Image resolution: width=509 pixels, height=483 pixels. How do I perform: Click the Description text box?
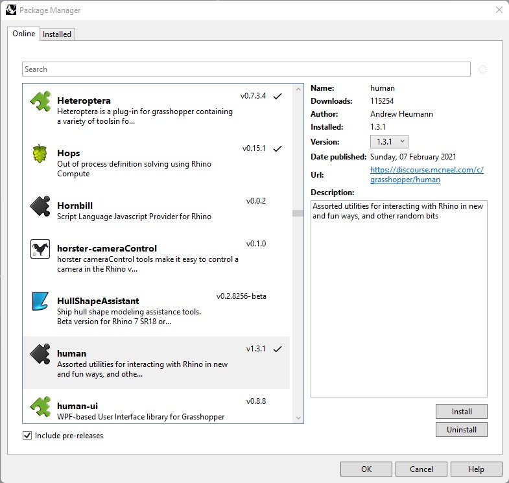399,299
